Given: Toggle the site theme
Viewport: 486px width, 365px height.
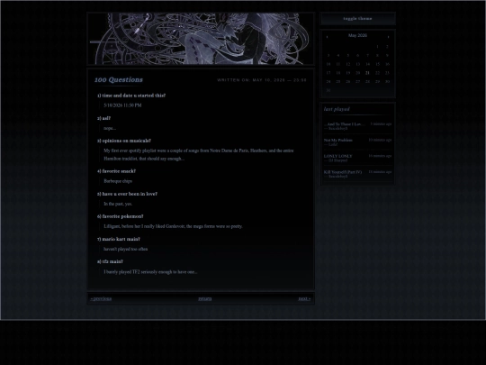Looking at the screenshot, I should tap(357, 19).
